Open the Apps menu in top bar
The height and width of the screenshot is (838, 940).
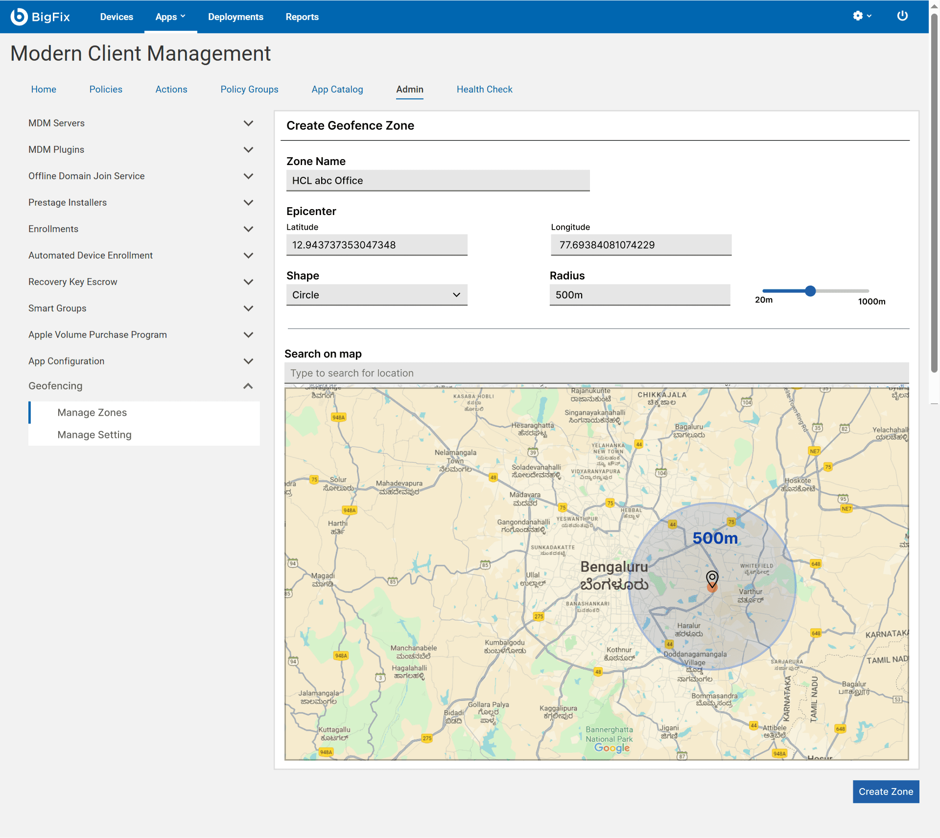170,17
